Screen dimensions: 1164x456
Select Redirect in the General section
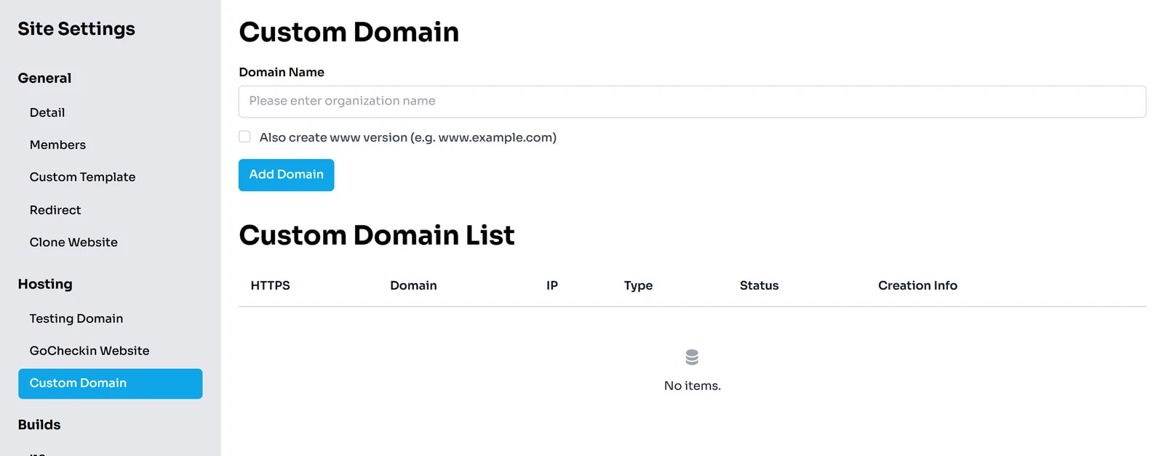point(55,210)
